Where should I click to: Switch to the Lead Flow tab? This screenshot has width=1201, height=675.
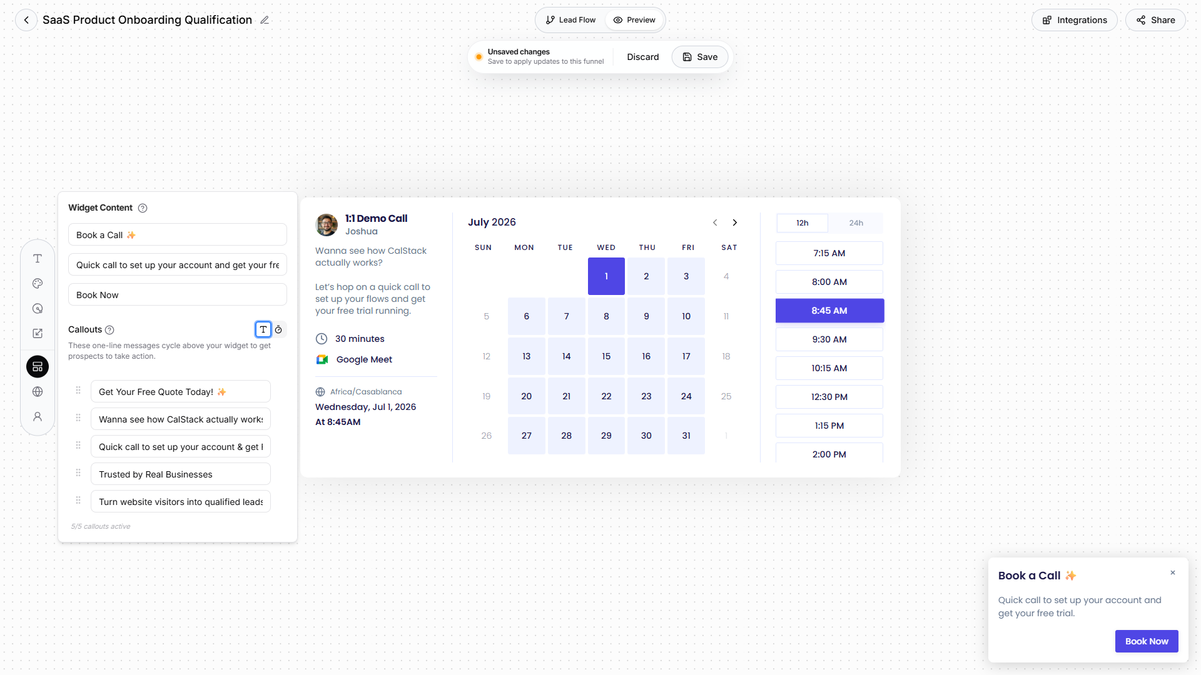(570, 20)
